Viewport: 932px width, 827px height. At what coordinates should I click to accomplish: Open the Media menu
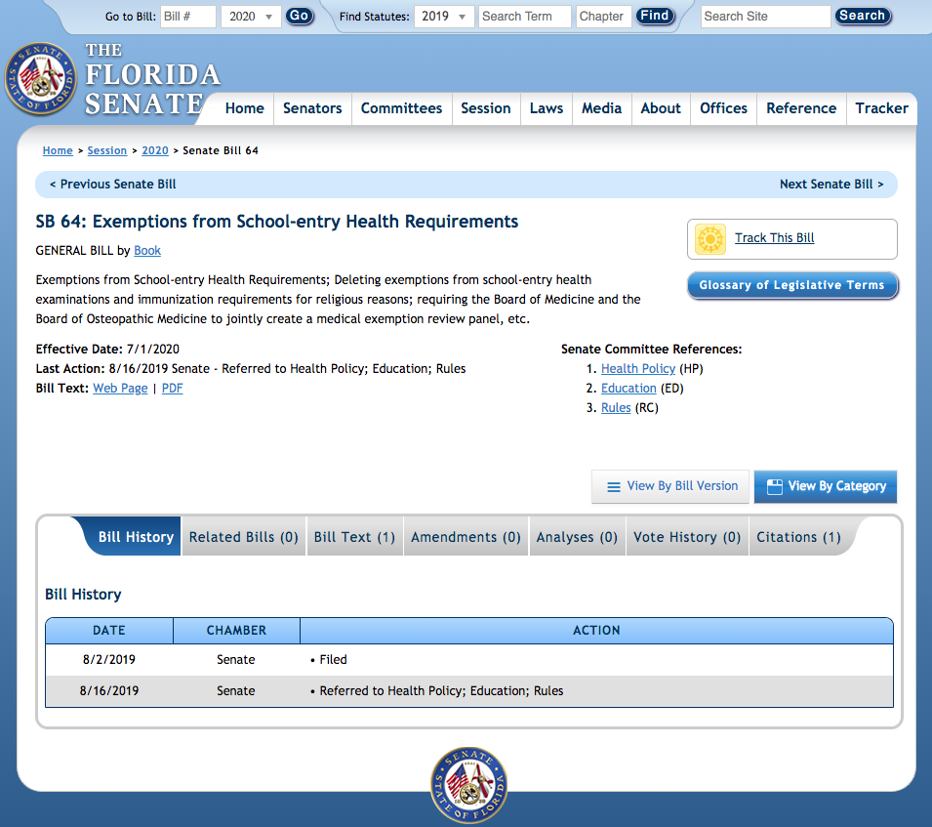602,108
